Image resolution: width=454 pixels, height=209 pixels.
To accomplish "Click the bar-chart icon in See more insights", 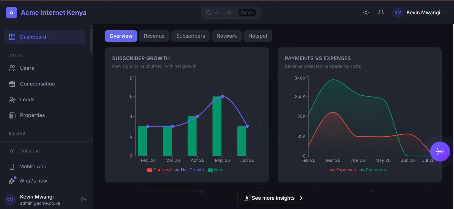I will coord(246,198).
